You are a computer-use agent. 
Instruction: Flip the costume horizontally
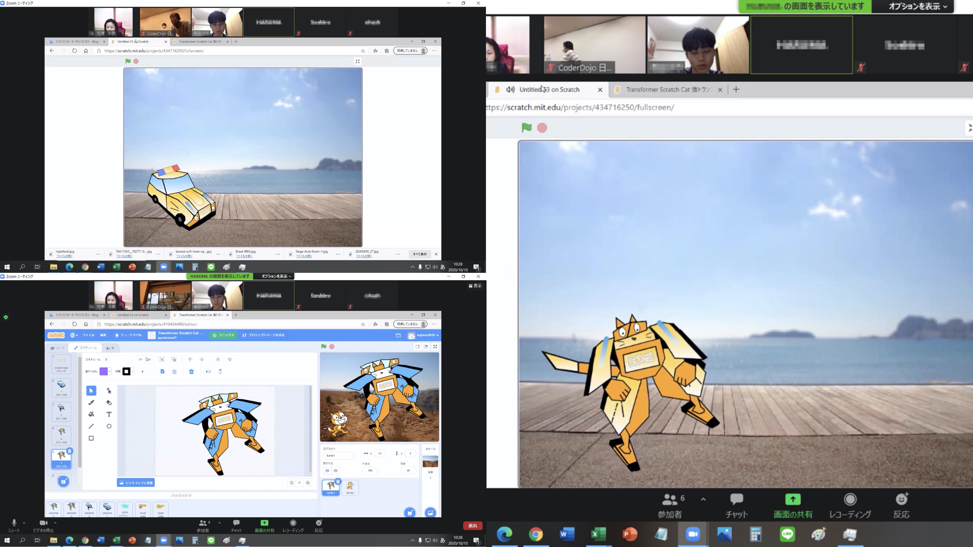pos(208,371)
